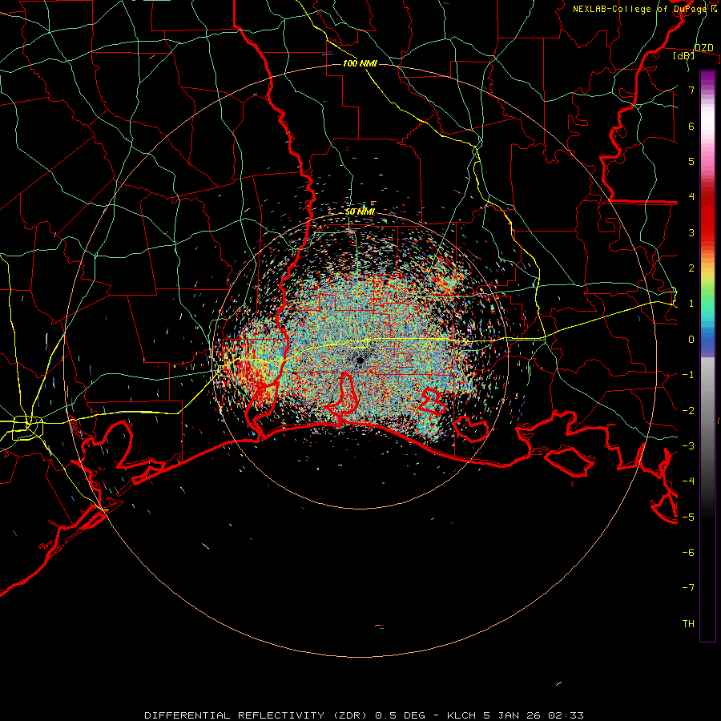Click the -5 value on the color scale
721x721 pixels.
point(688,518)
